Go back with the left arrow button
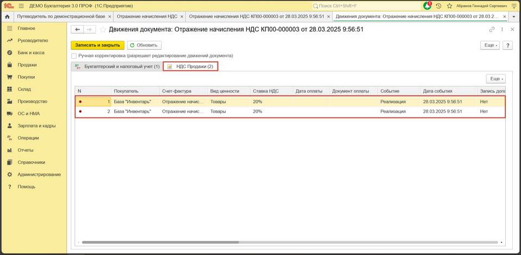521x255 pixels. click(78, 29)
